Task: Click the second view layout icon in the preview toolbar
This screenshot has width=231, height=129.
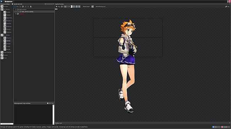Action: click(x=77, y=7)
